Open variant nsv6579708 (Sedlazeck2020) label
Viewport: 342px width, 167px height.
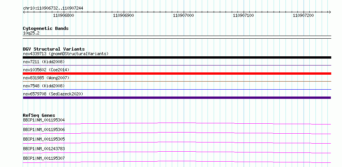point(53,94)
